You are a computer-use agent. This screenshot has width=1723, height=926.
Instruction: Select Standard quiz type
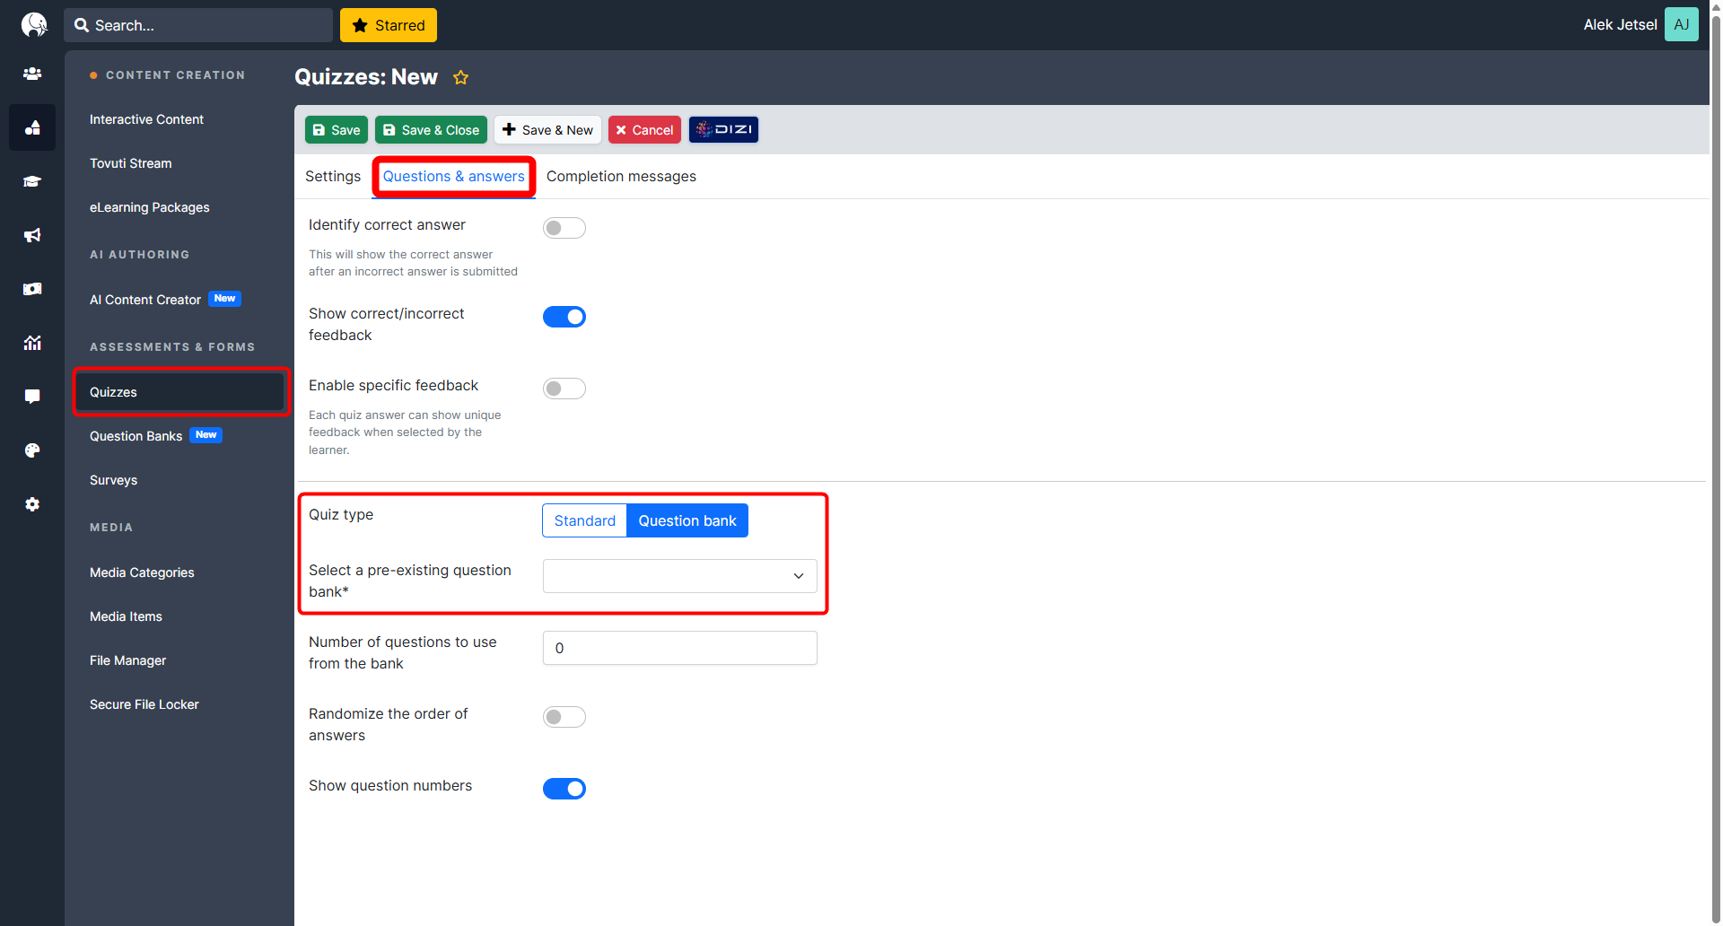pyautogui.click(x=584, y=520)
